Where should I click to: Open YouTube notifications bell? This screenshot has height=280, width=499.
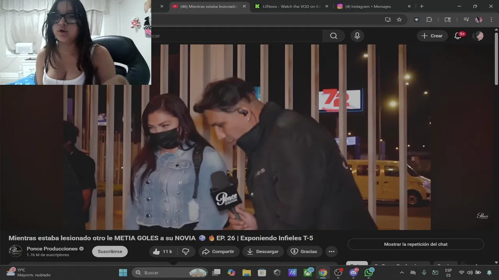pos(458,36)
